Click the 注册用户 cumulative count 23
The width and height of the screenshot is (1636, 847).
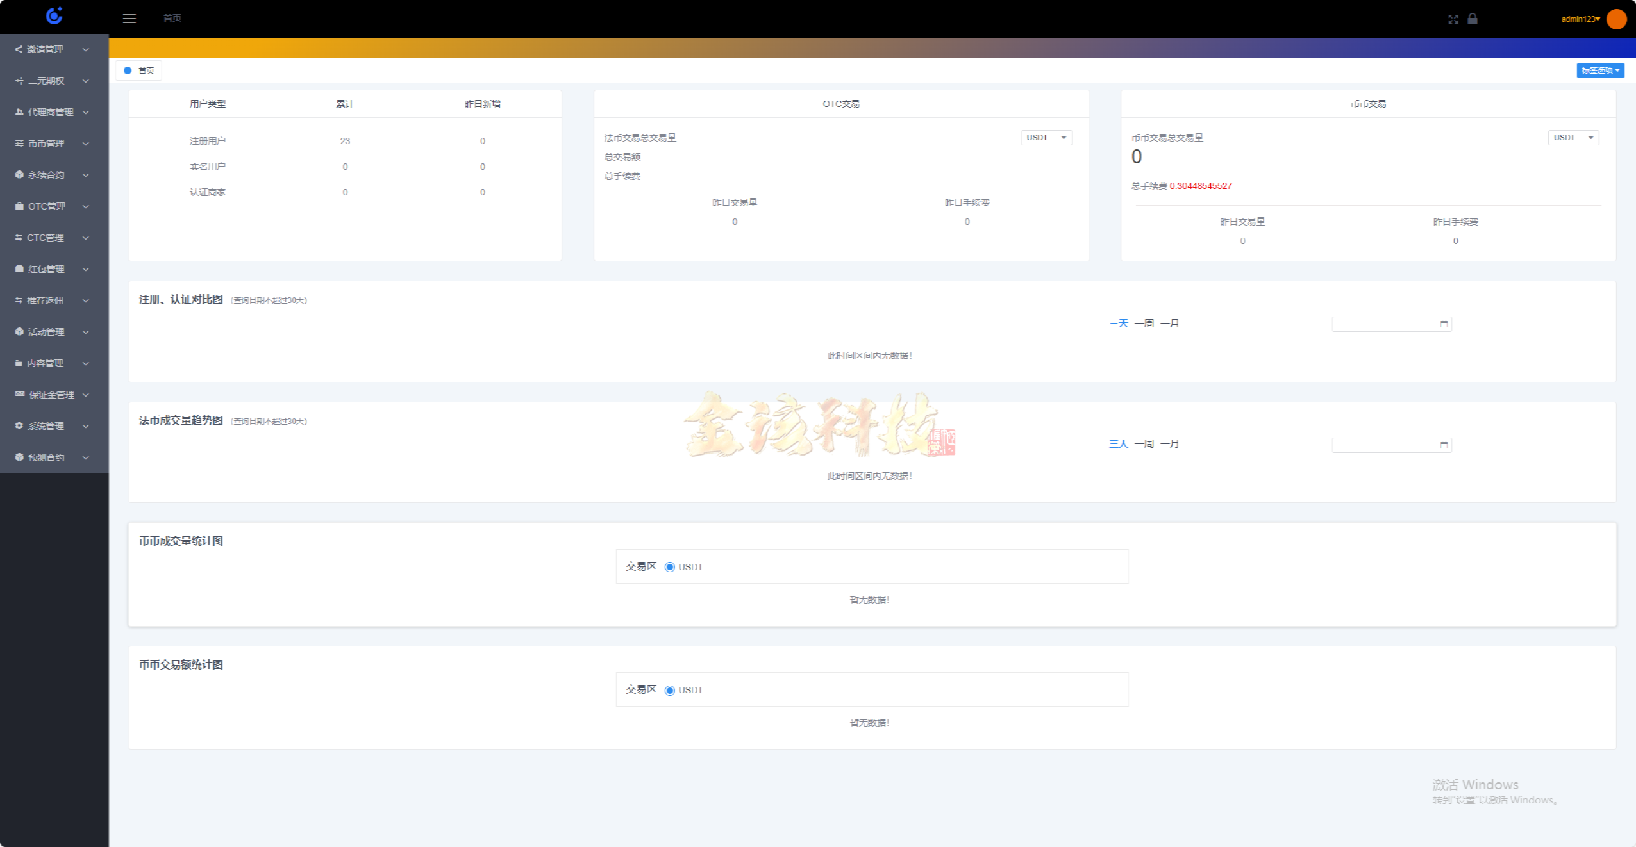point(345,141)
